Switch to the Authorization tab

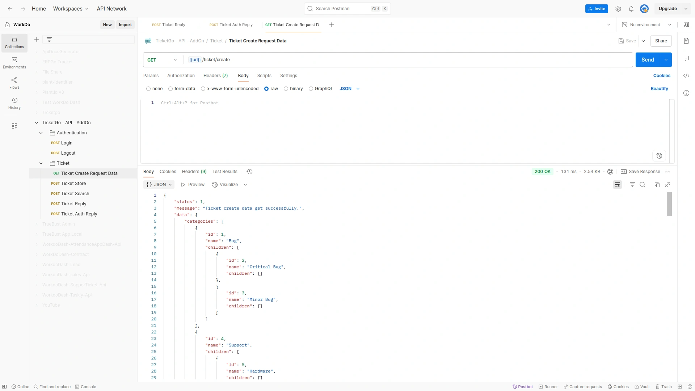181,76
